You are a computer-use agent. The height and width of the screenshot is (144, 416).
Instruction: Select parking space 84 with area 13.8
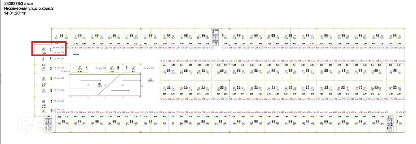click(218, 89)
